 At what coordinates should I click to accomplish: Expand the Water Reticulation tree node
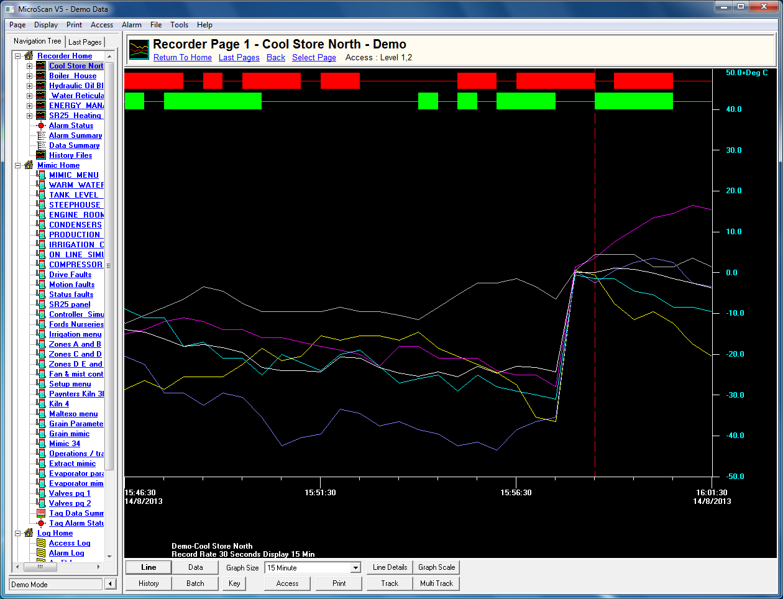29,96
